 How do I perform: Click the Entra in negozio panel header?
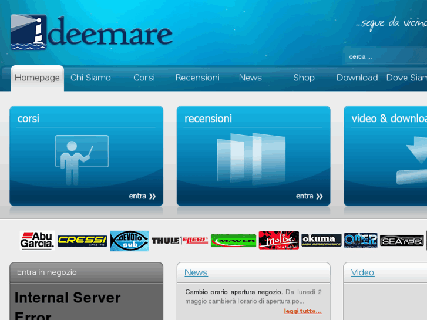86,272
